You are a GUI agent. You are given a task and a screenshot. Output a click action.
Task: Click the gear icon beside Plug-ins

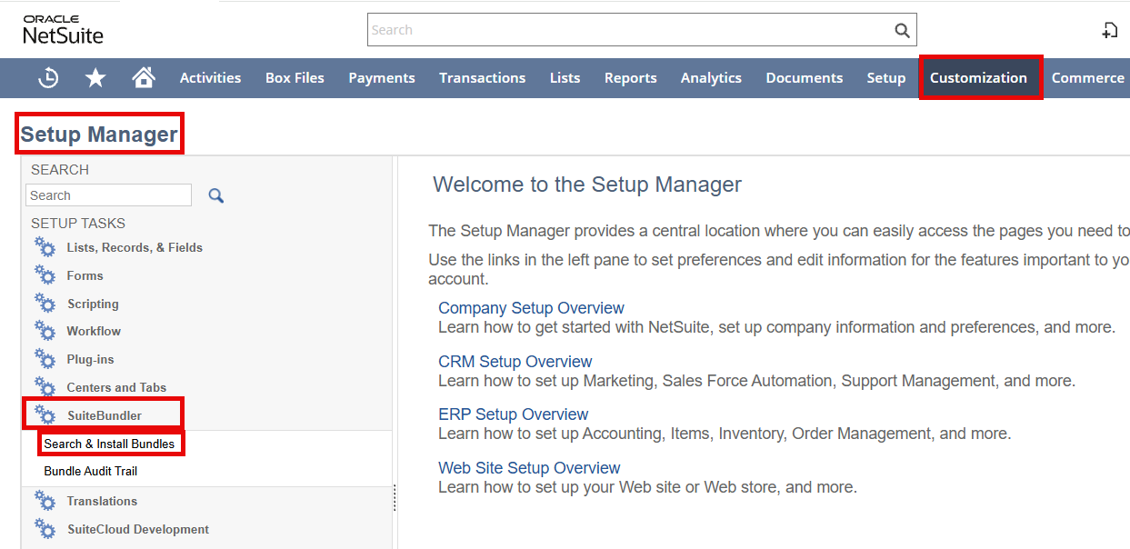point(45,359)
